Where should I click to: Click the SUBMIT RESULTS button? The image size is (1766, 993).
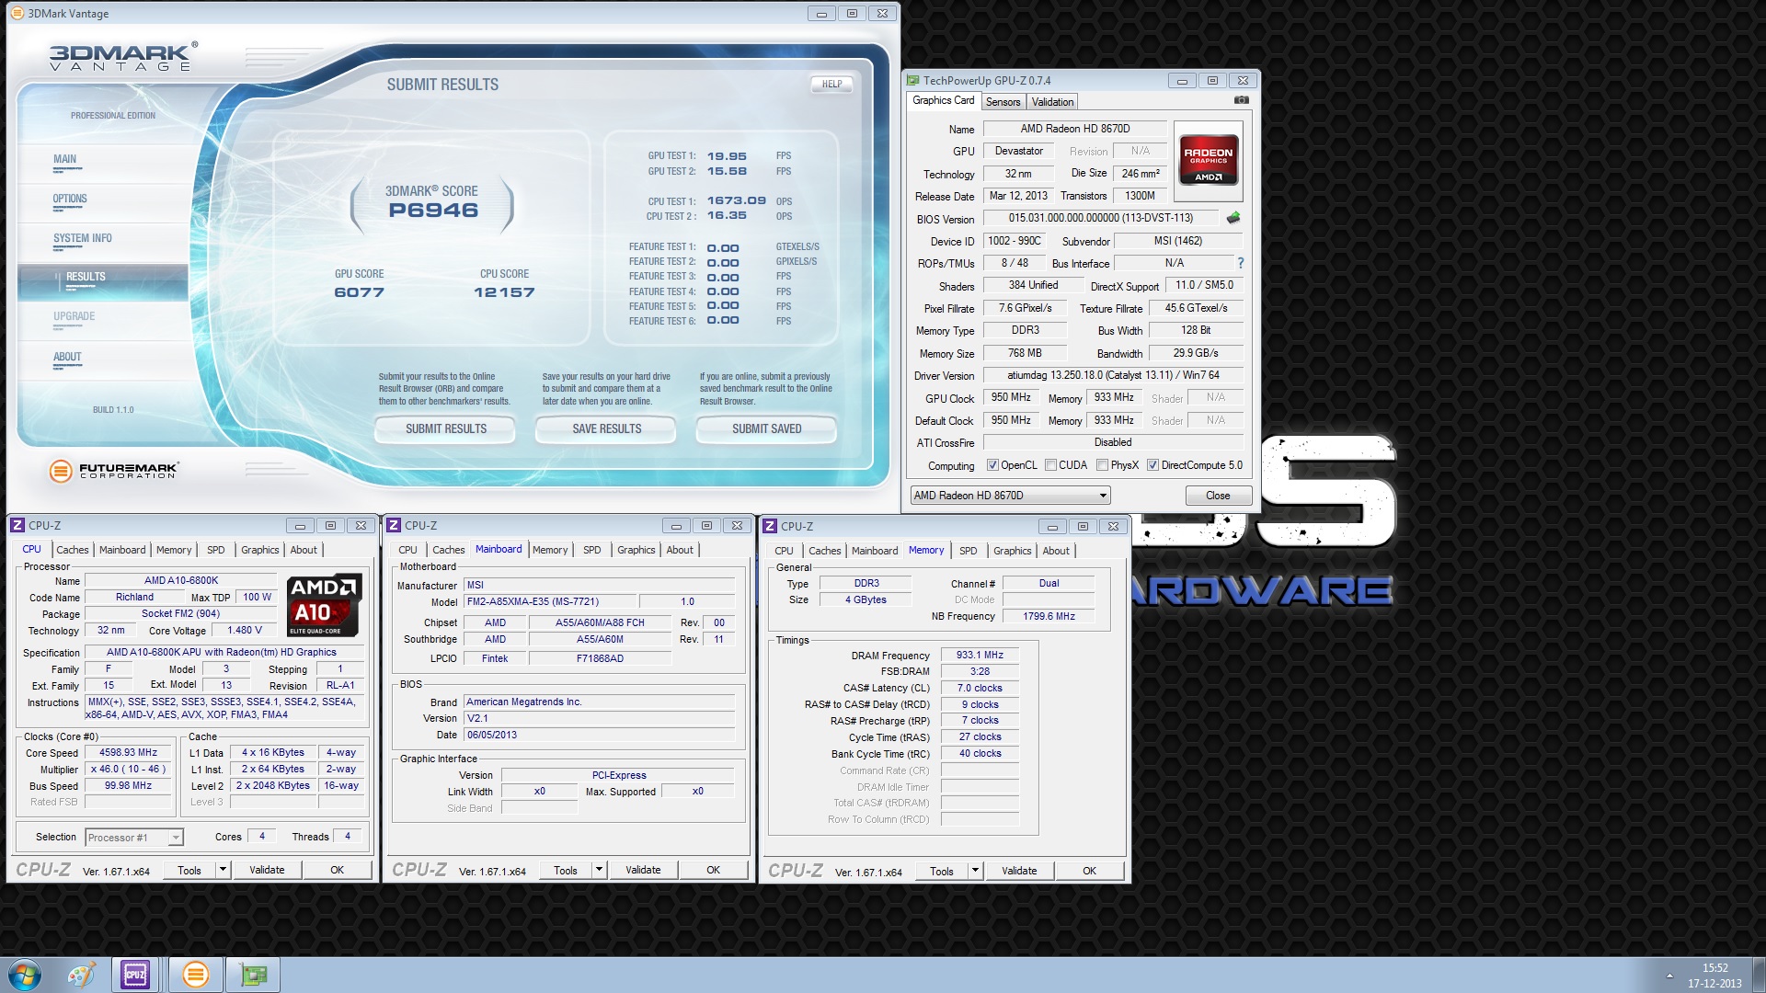point(446,429)
